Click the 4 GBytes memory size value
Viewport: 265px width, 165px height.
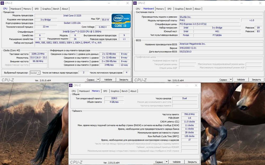point(114,102)
